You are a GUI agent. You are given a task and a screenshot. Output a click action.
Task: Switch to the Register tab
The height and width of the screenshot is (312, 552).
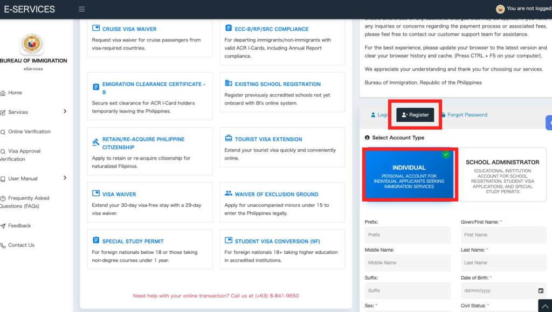415,115
